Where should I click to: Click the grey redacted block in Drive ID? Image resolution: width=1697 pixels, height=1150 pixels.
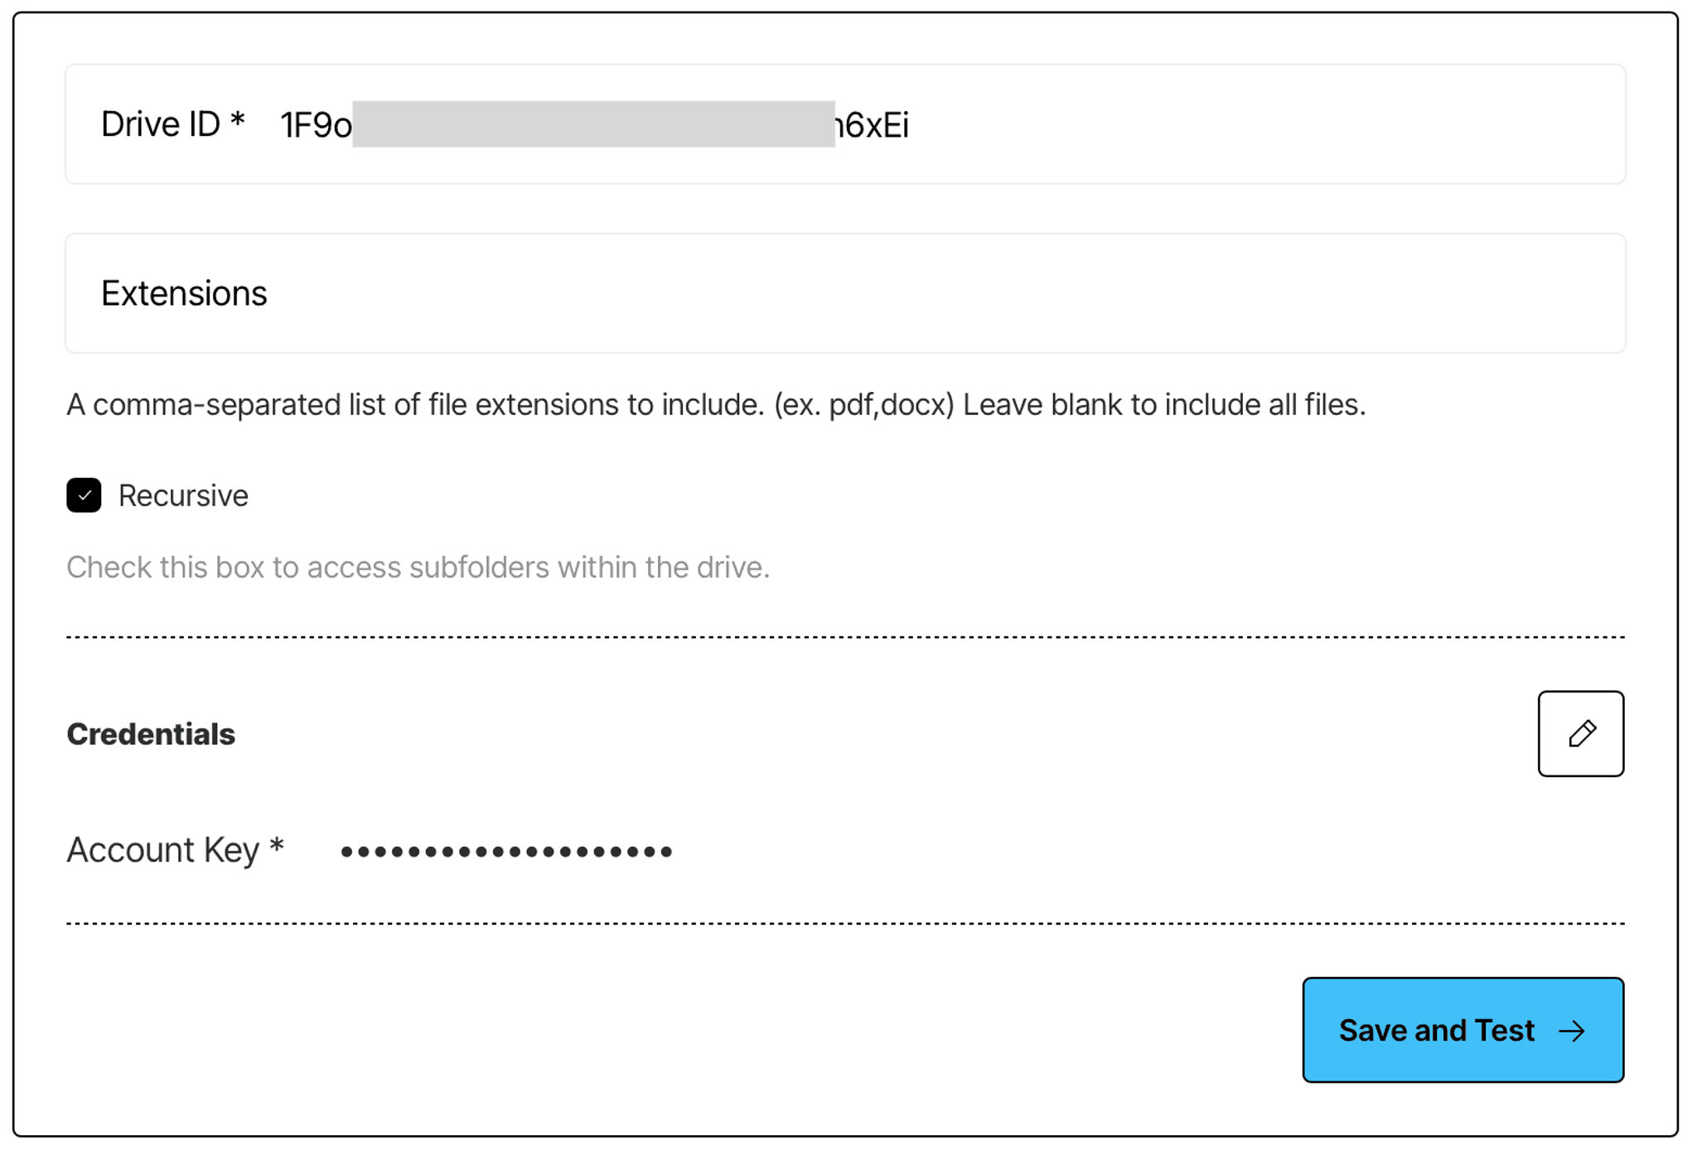click(x=593, y=124)
